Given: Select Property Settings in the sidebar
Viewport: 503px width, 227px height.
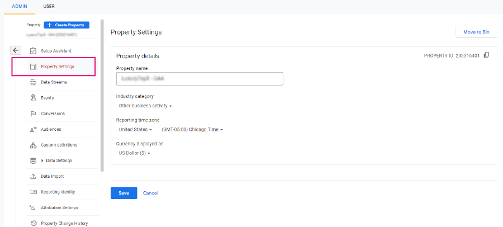Looking at the screenshot, I should point(58,67).
